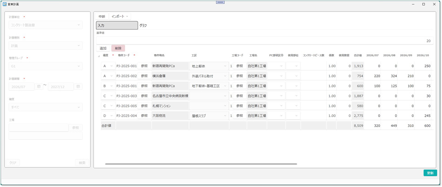Click the red 削除 button
Screen dimensions: 442x187
[x=118, y=48]
